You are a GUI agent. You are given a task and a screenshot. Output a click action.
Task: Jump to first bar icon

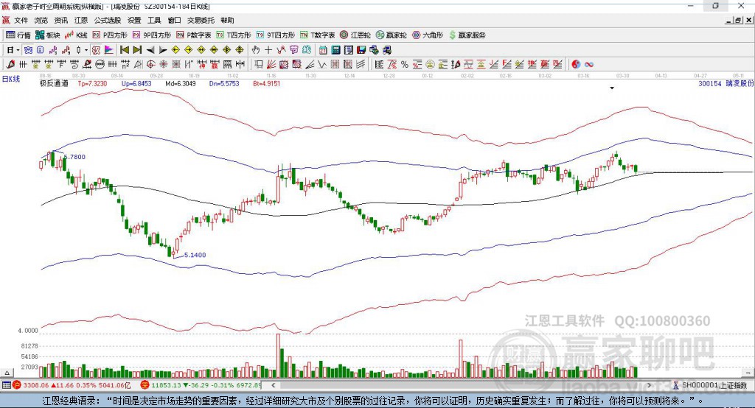point(125,50)
